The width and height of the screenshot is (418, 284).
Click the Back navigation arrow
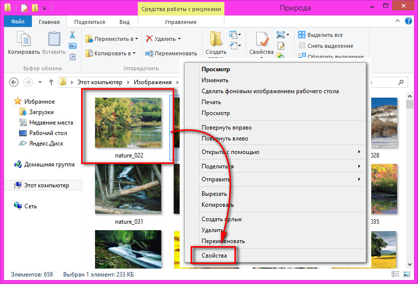(x=14, y=82)
